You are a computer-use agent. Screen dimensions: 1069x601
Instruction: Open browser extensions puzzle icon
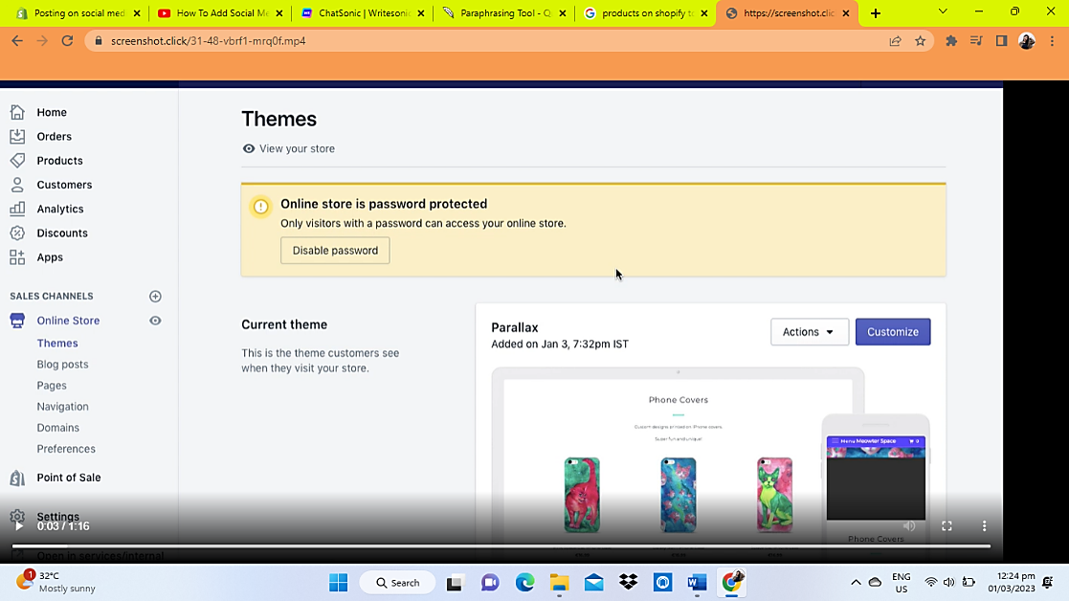point(951,41)
